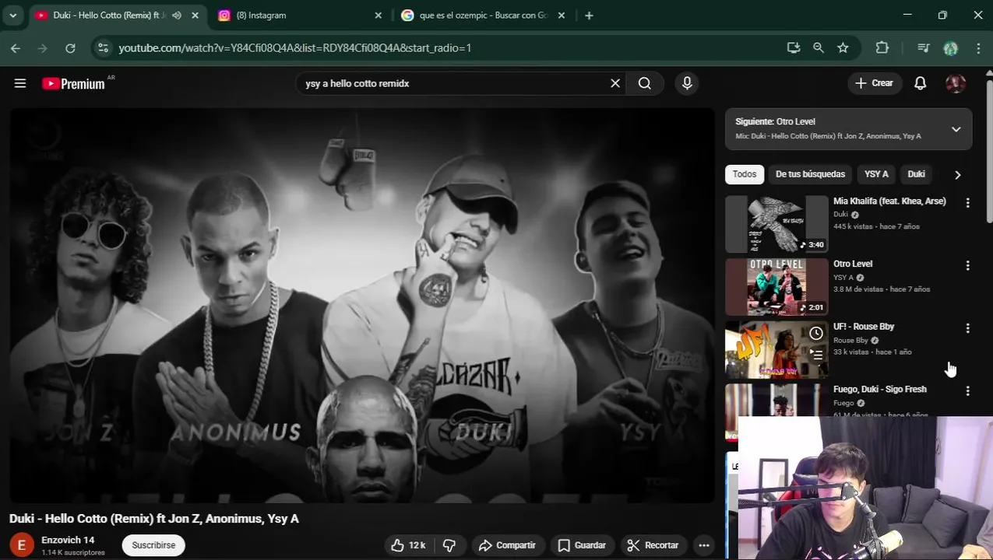Select the De tus búsquedas chip

coord(810,174)
